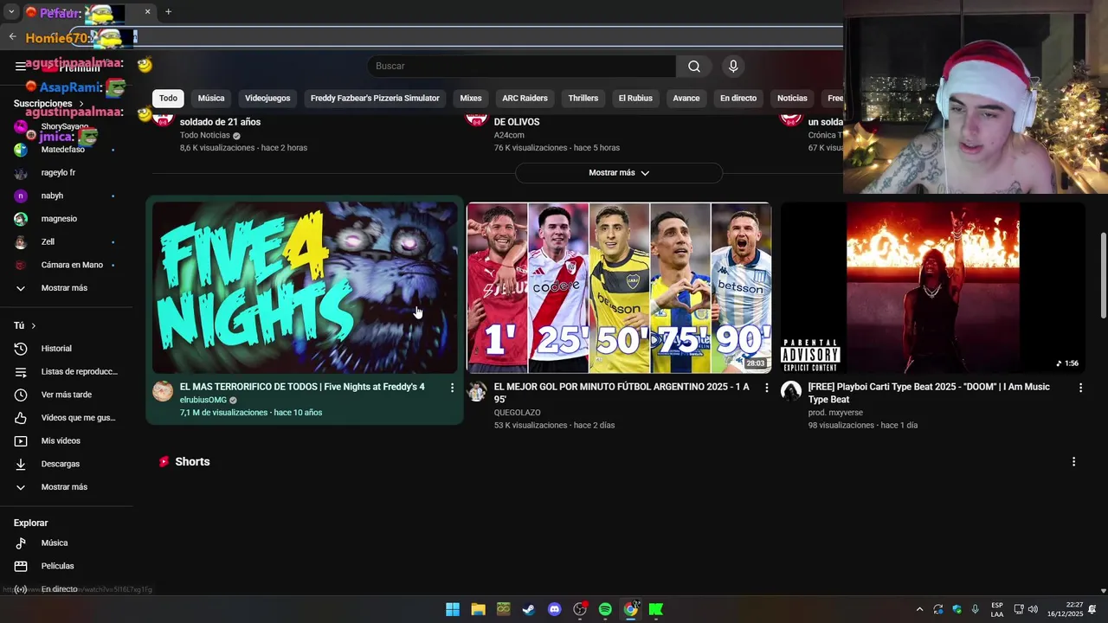Click the page vertical scrollbar thumb
1108x623 pixels.
click(x=1103, y=274)
